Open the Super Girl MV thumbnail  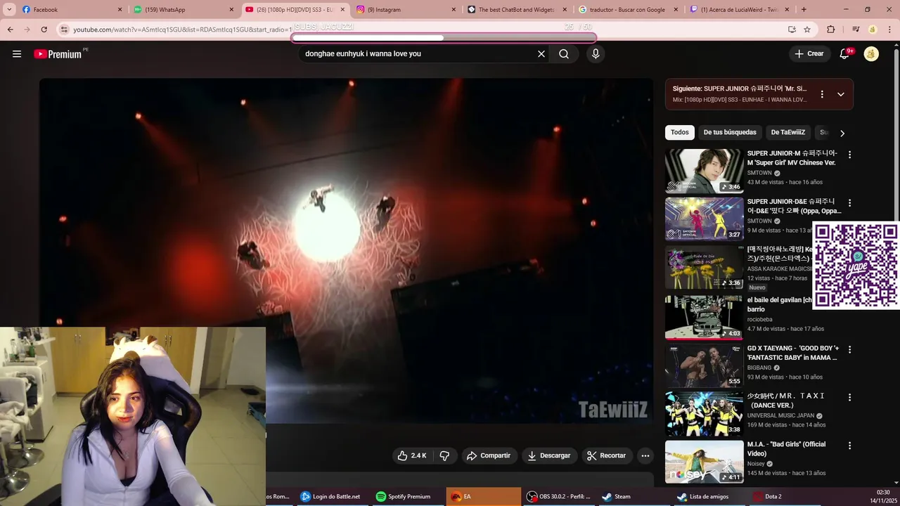pos(704,171)
